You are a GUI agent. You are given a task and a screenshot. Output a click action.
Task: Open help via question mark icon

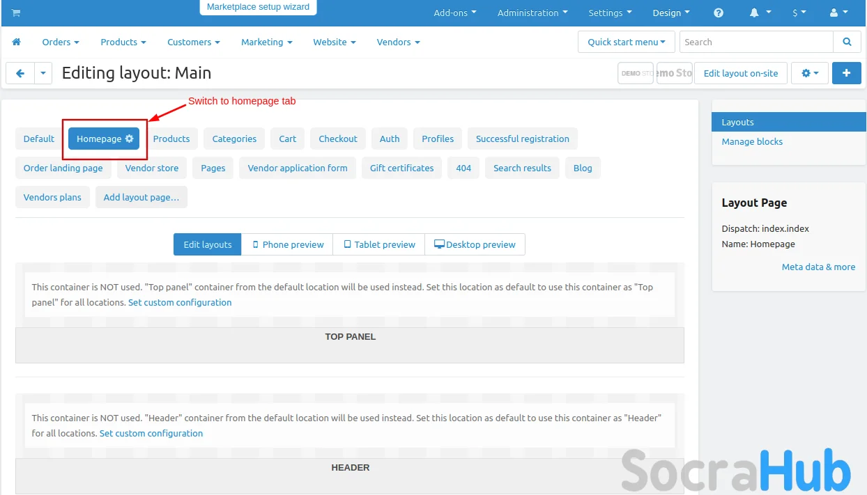719,13
